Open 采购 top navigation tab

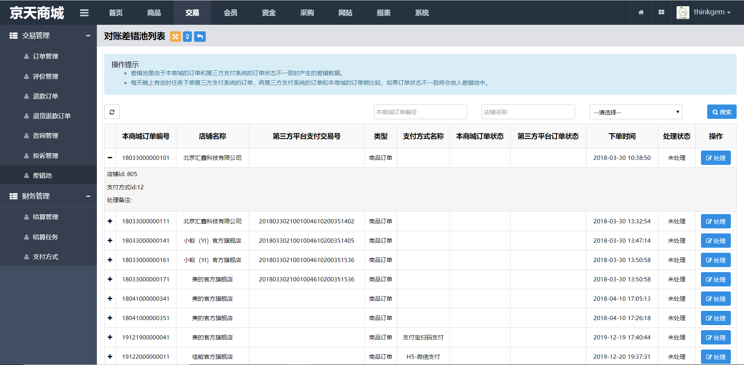coord(307,13)
